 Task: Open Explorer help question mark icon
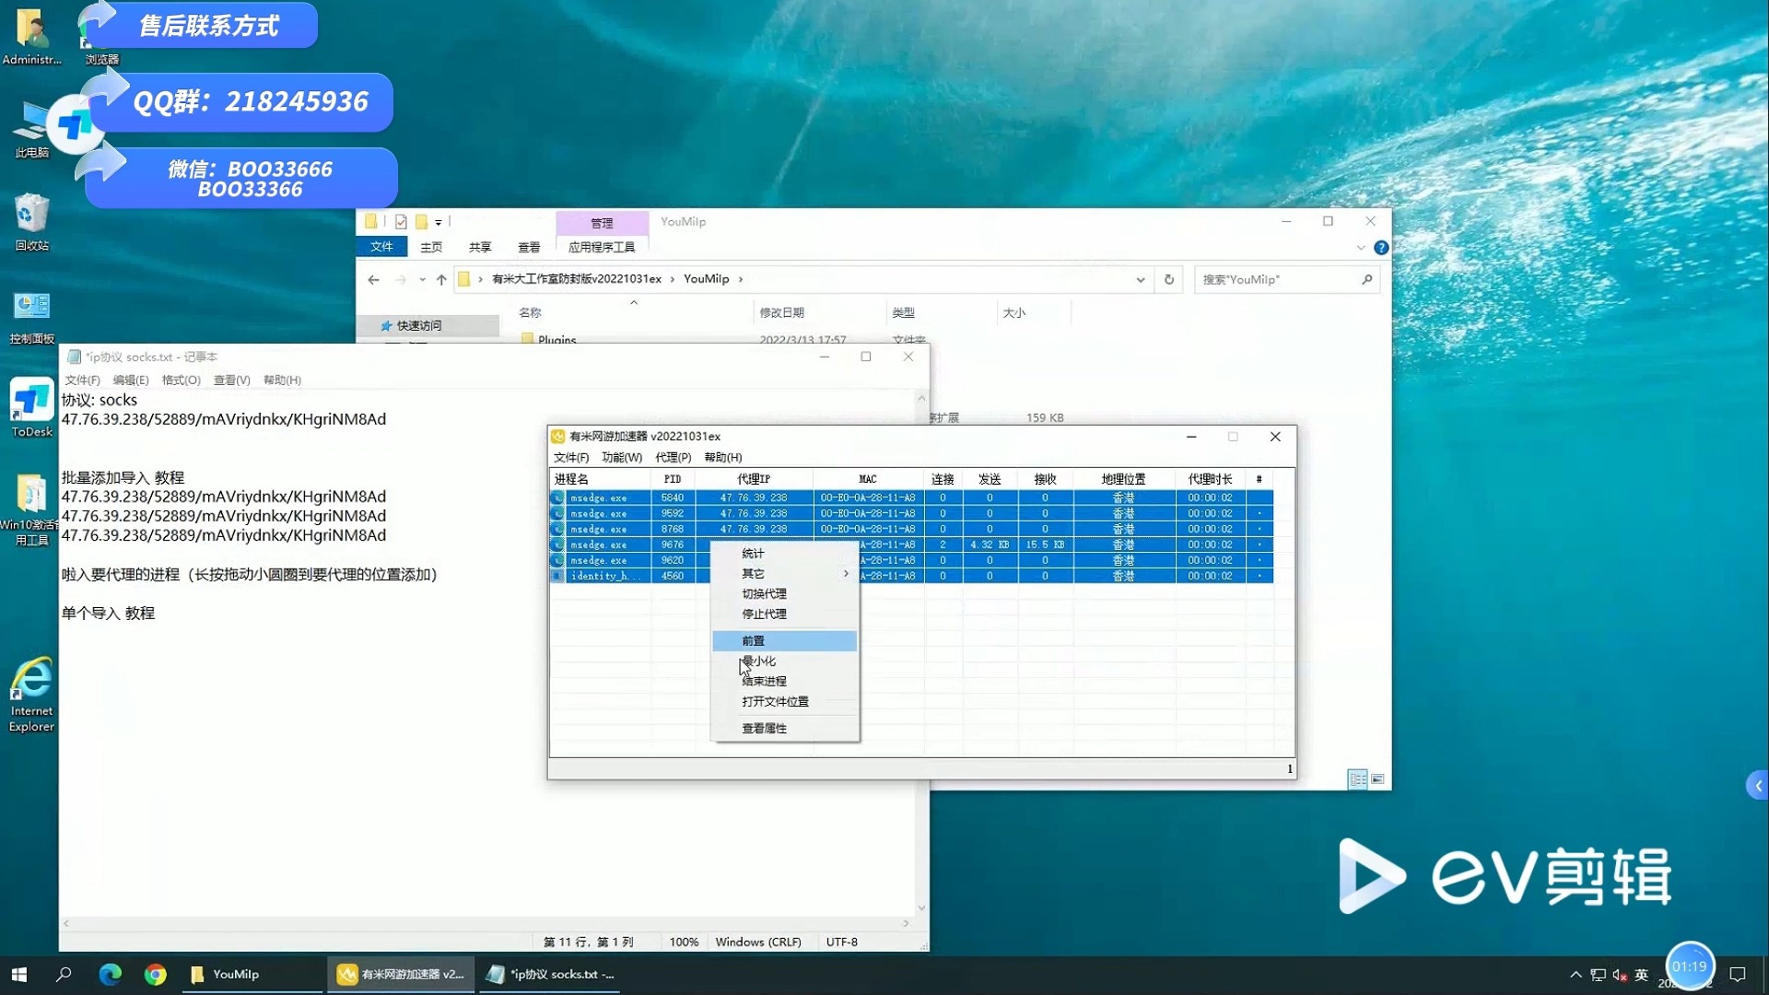point(1381,248)
